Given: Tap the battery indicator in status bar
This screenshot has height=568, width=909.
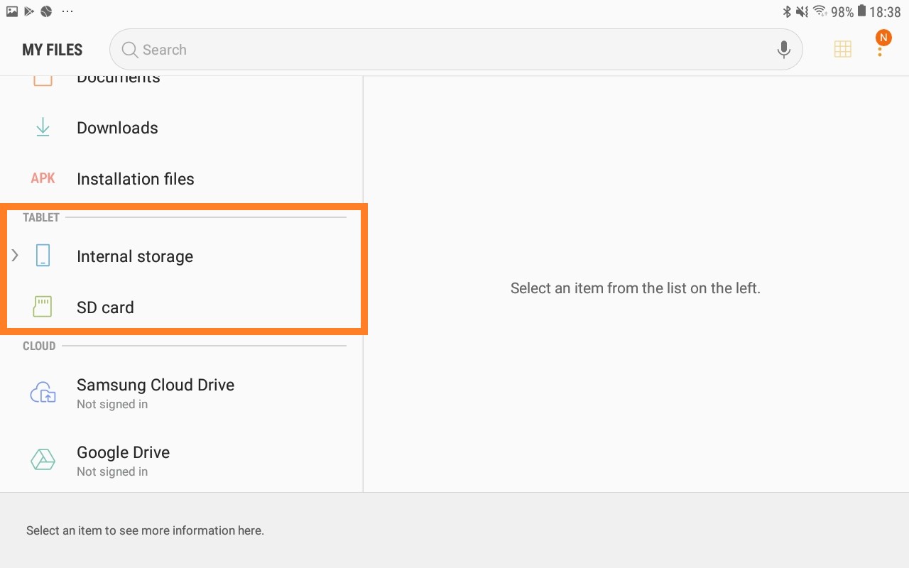Looking at the screenshot, I should 861,11.
